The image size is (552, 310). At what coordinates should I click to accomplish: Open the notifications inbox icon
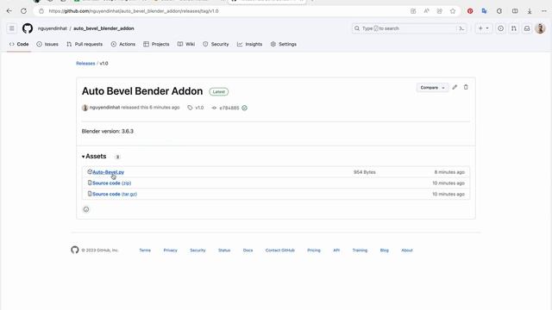527,28
